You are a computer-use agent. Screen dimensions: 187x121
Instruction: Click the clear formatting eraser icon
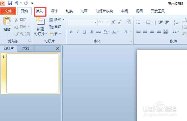(x=129, y=22)
